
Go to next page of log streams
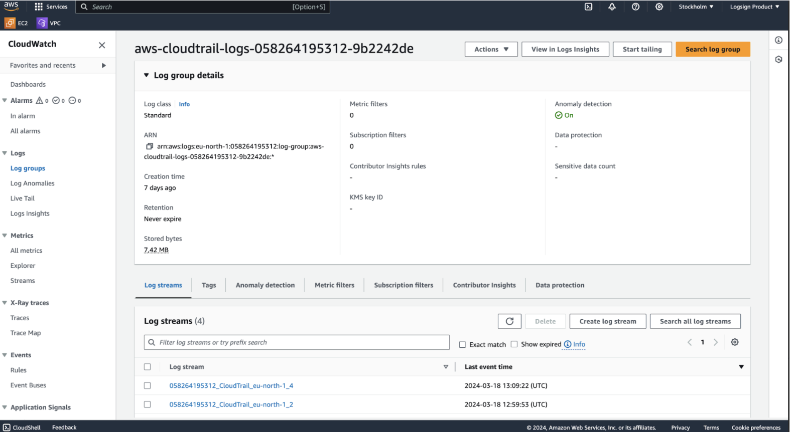(716, 342)
